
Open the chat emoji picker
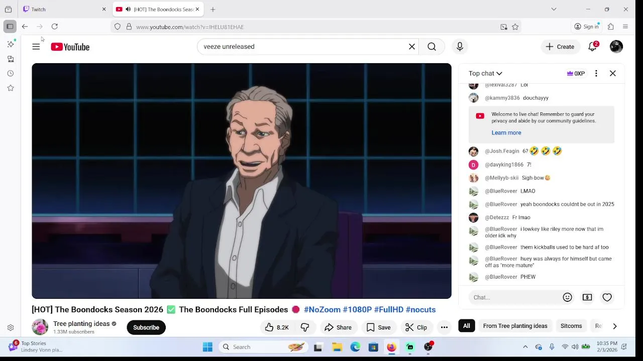pyautogui.click(x=568, y=297)
